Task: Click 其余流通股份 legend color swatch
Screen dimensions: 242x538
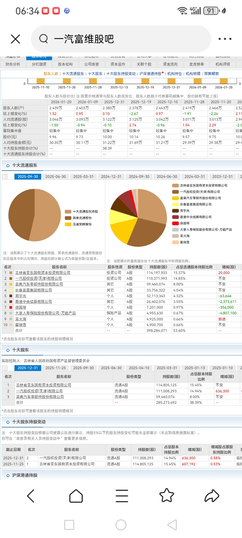Action: click(x=68, y=218)
